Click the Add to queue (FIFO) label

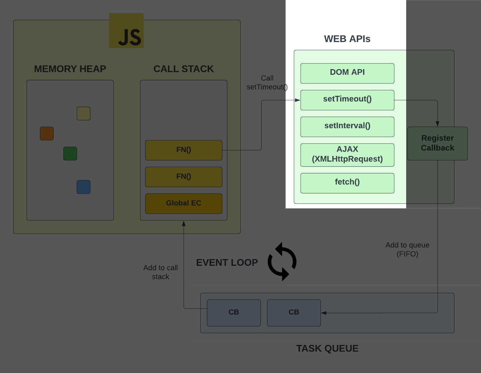408,249
